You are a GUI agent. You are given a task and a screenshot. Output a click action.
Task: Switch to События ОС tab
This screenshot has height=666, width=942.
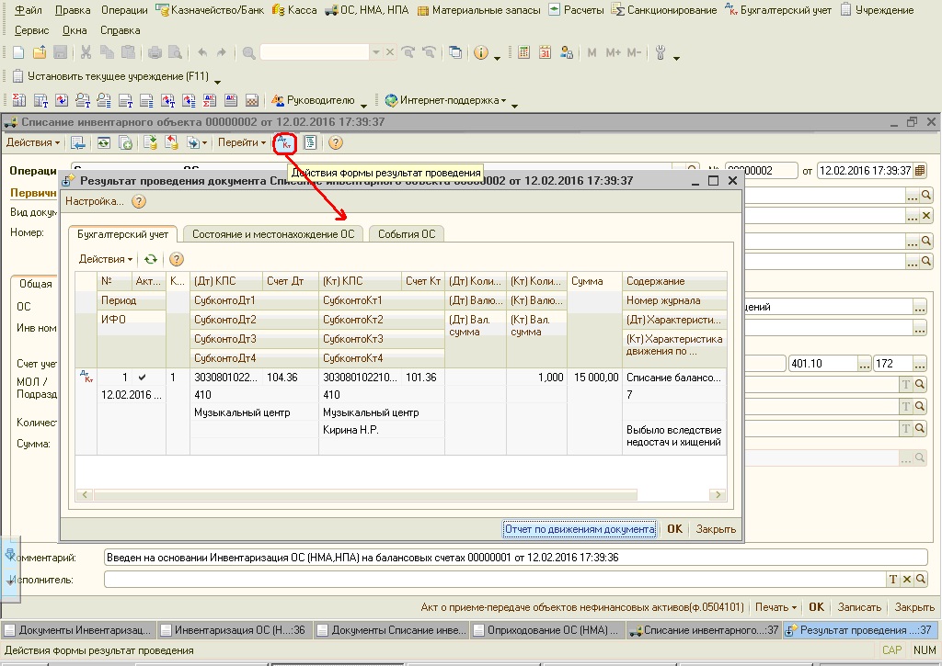pyautogui.click(x=407, y=234)
